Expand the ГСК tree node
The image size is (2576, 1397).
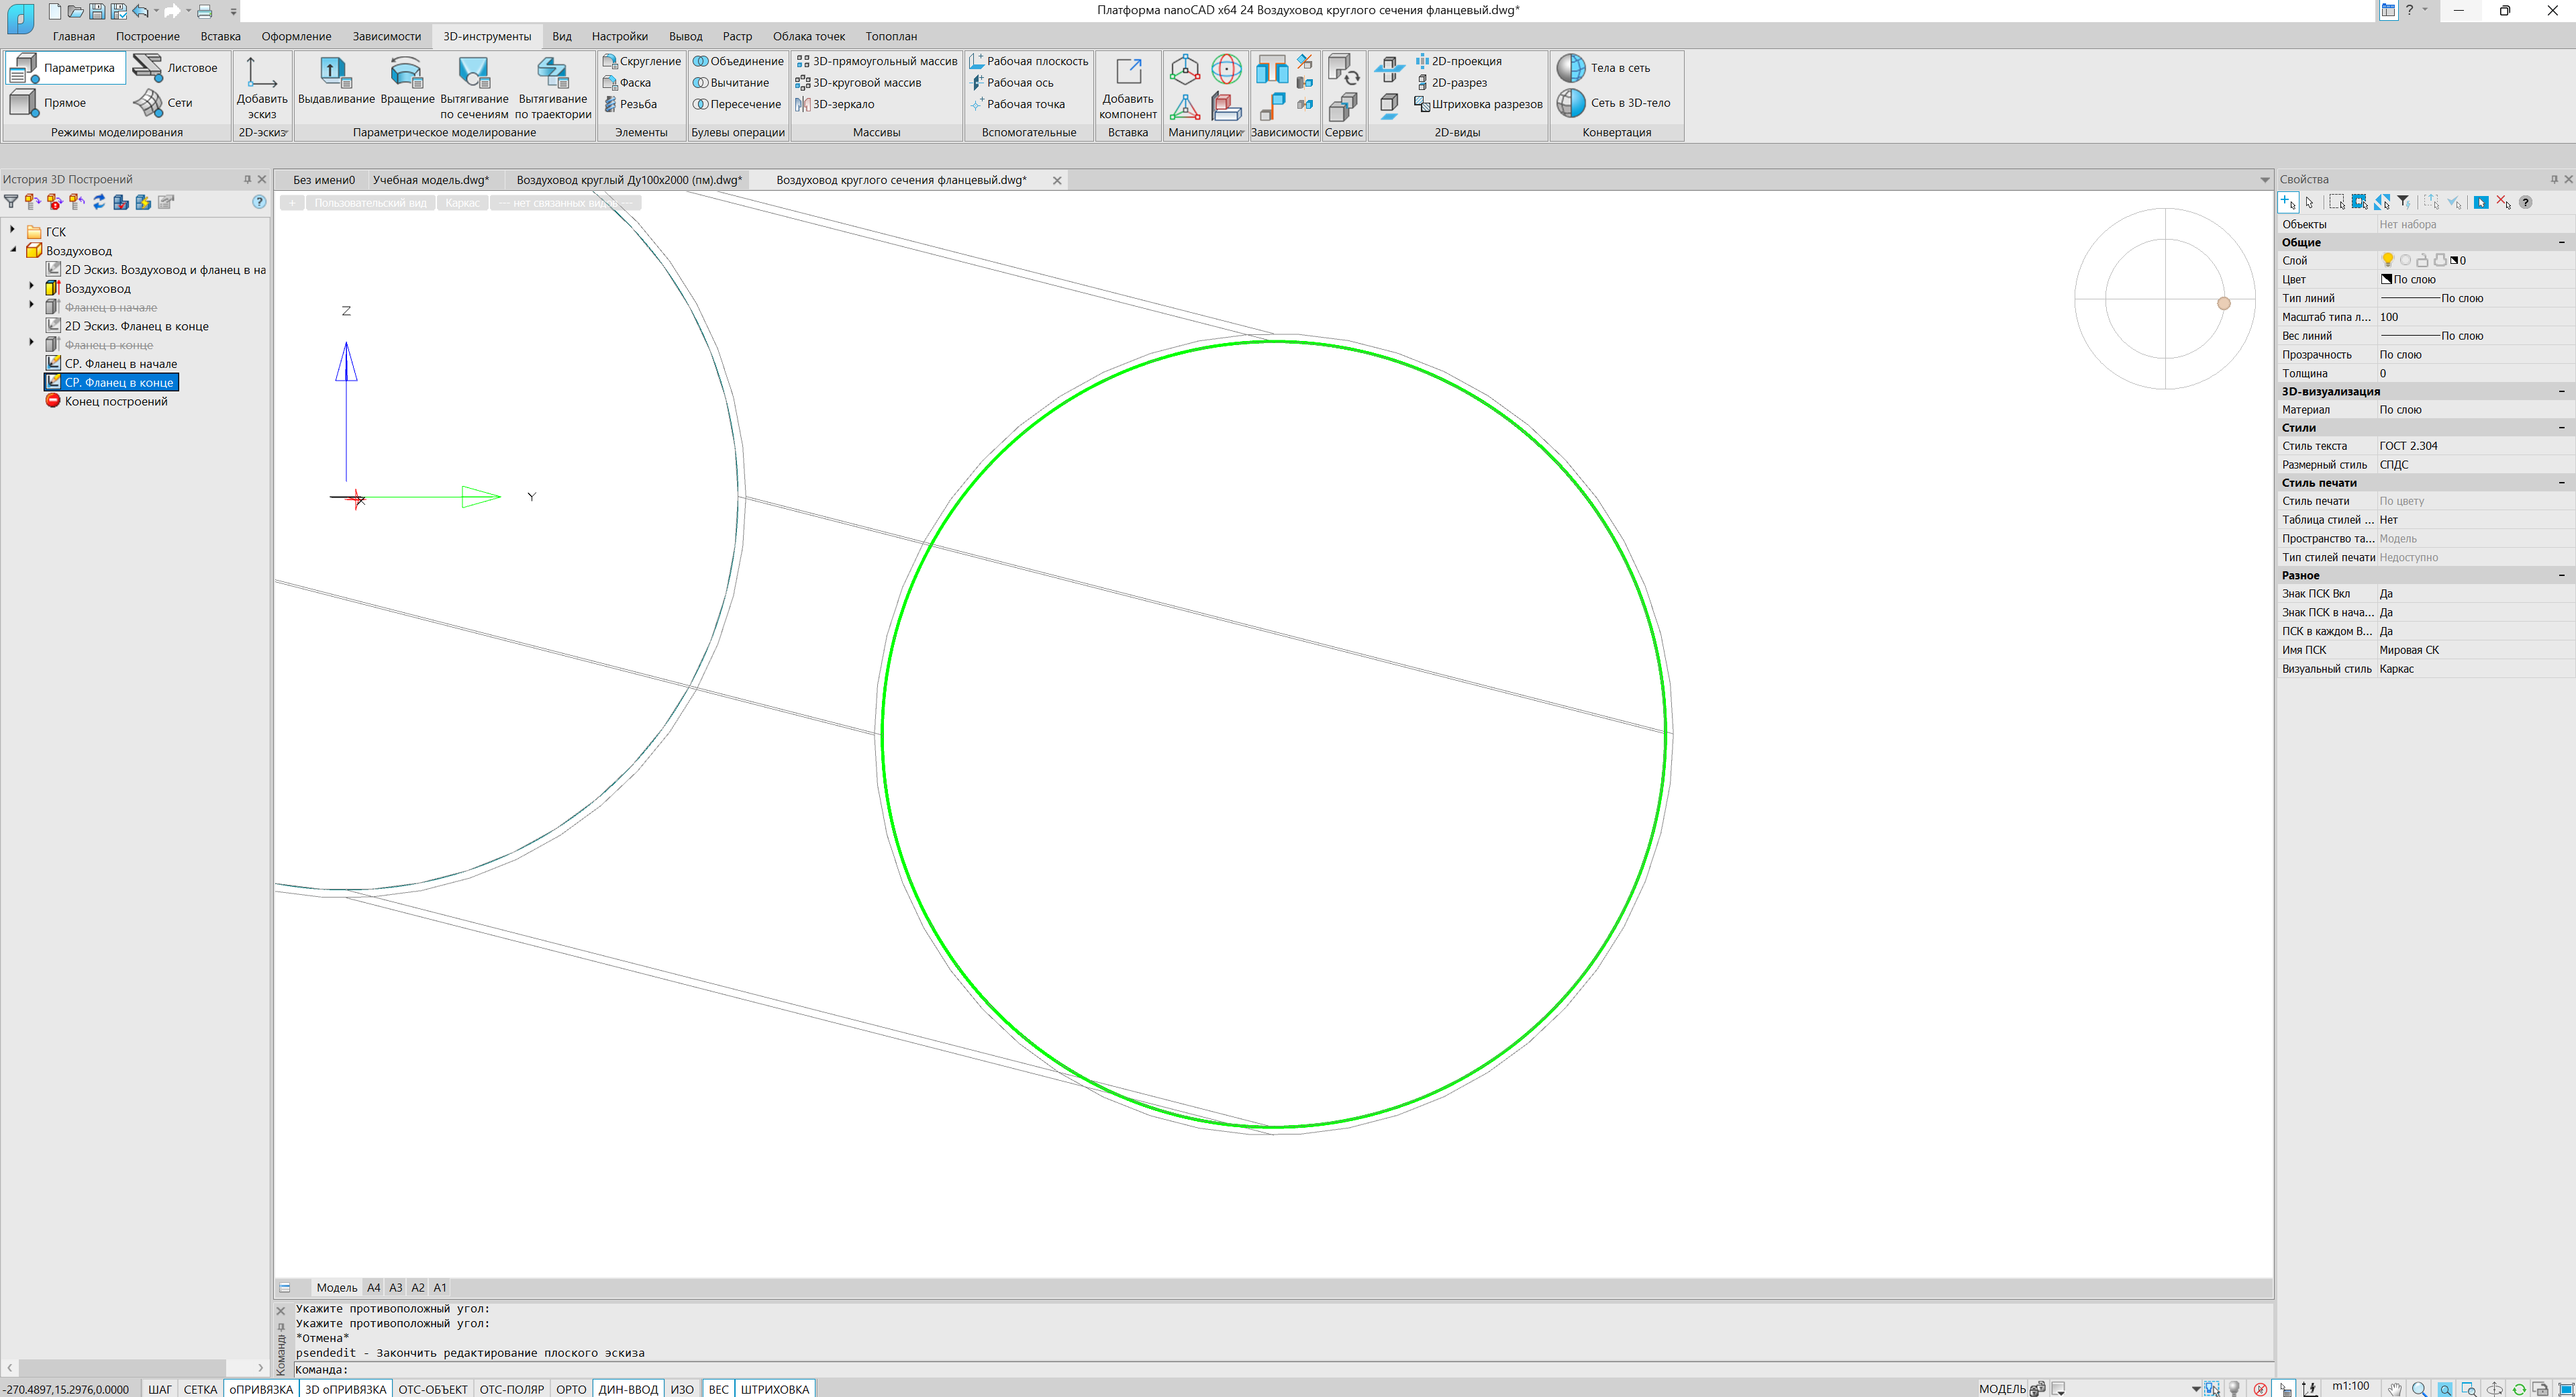point(13,231)
